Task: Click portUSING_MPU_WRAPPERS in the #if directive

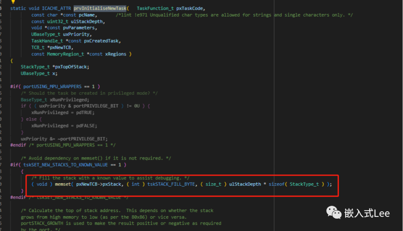Action: tap(53, 87)
